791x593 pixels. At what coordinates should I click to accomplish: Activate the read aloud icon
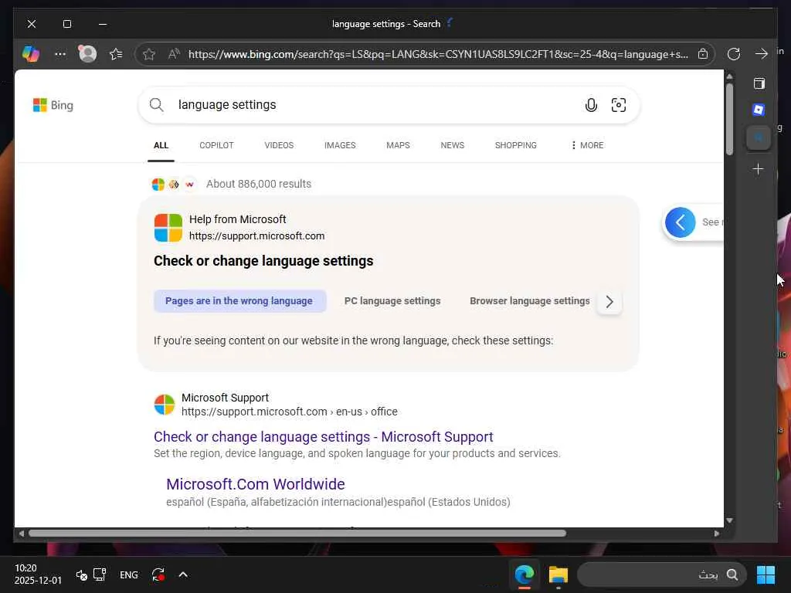[x=174, y=54]
